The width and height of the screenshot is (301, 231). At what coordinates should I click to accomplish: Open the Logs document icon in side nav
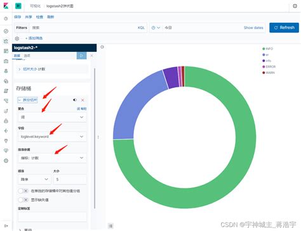pyautogui.click(x=6, y=91)
